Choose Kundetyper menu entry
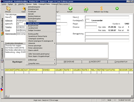134x102 pixels. [x=41, y=11]
